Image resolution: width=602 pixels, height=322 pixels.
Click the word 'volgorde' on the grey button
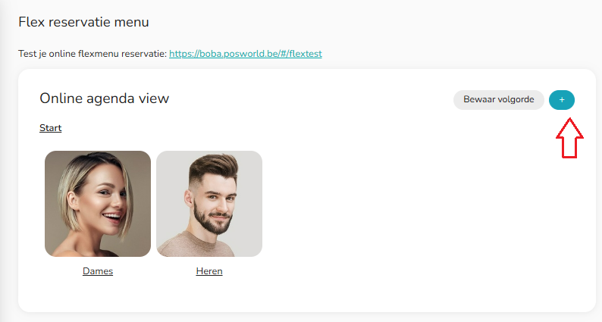[516, 100]
